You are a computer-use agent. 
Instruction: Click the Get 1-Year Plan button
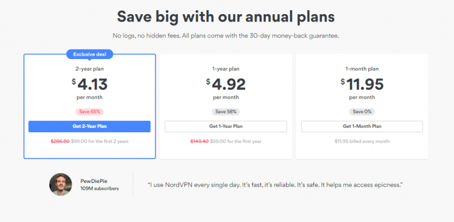click(x=226, y=127)
